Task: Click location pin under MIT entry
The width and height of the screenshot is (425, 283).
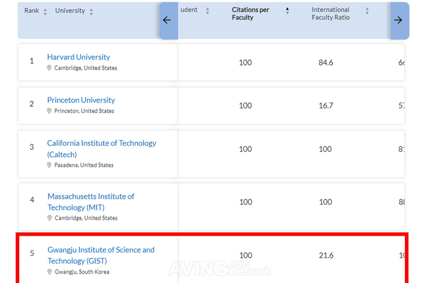Action: click(49, 218)
